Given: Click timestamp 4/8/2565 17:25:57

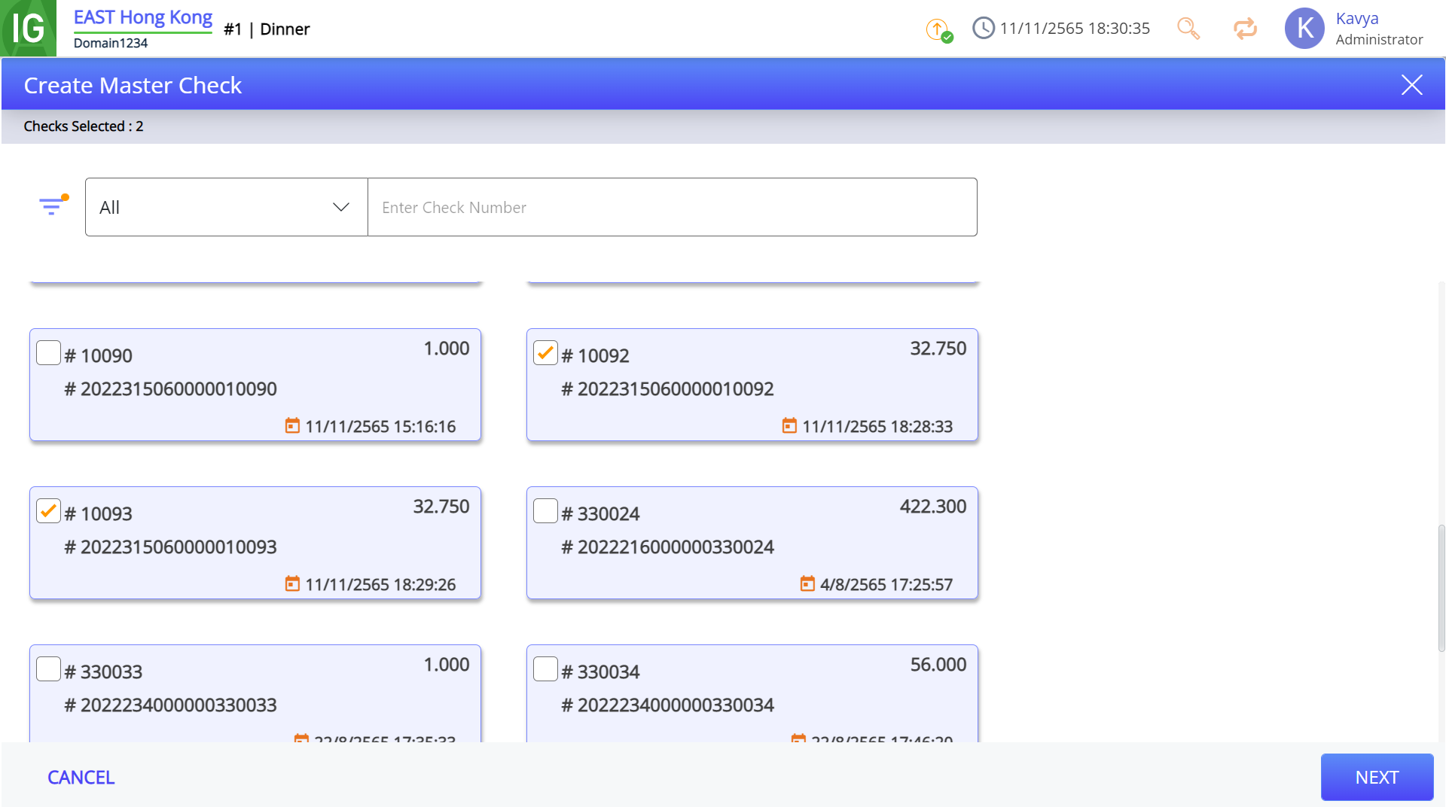Looking at the screenshot, I should pyautogui.click(x=886, y=585).
